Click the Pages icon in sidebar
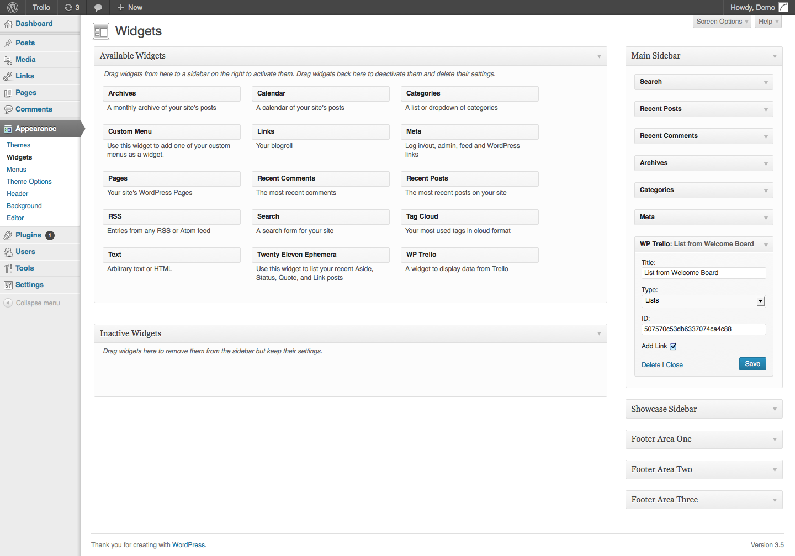The height and width of the screenshot is (556, 795). [x=8, y=93]
